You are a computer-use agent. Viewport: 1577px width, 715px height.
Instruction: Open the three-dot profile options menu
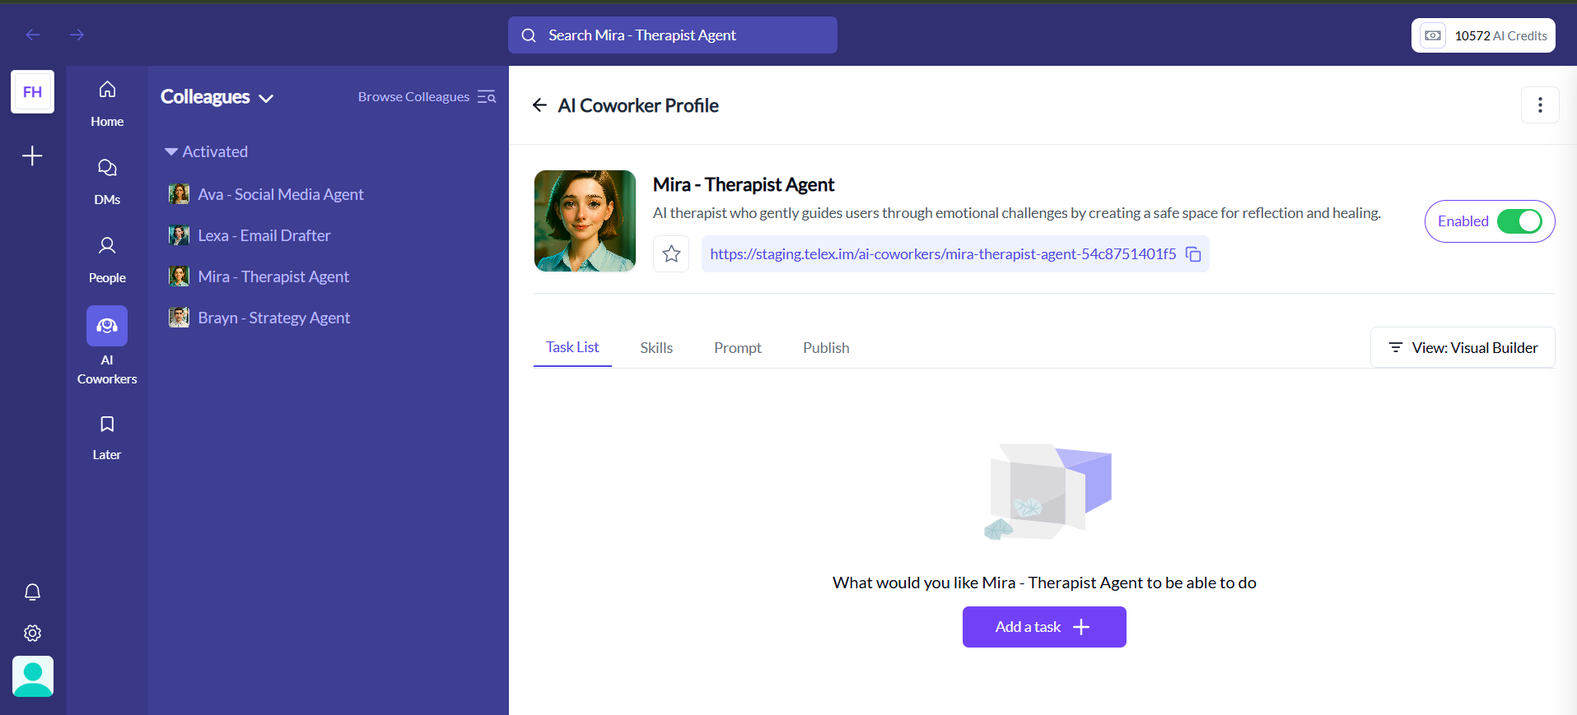point(1539,105)
